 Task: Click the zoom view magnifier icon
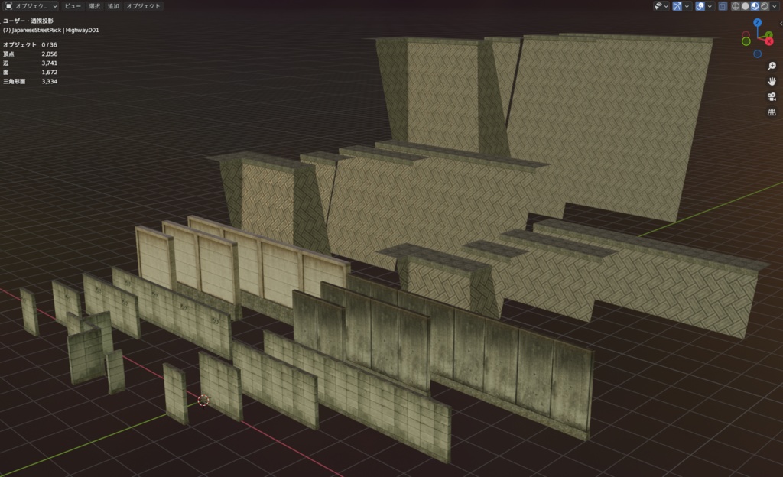(772, 66)
